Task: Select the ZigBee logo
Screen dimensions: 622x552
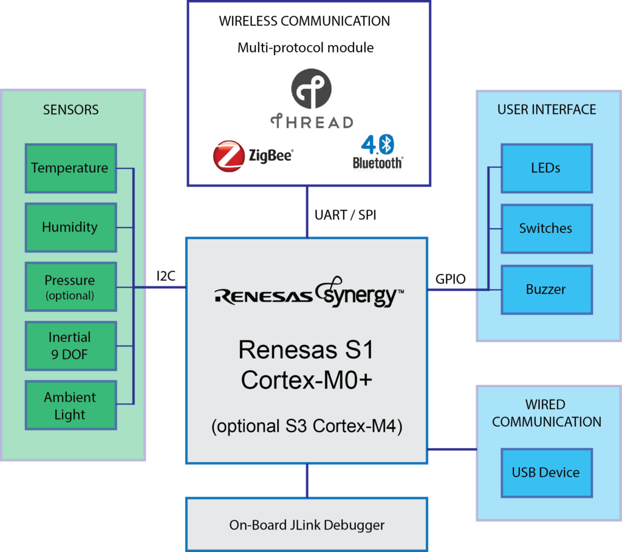Action: (254, 154)
